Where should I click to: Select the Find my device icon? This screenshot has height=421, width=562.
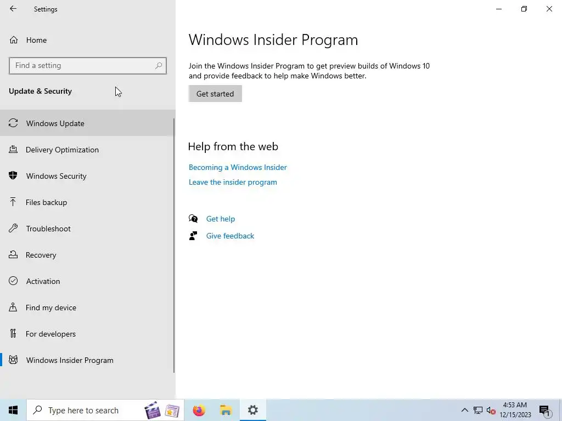(x=13, y=307)
